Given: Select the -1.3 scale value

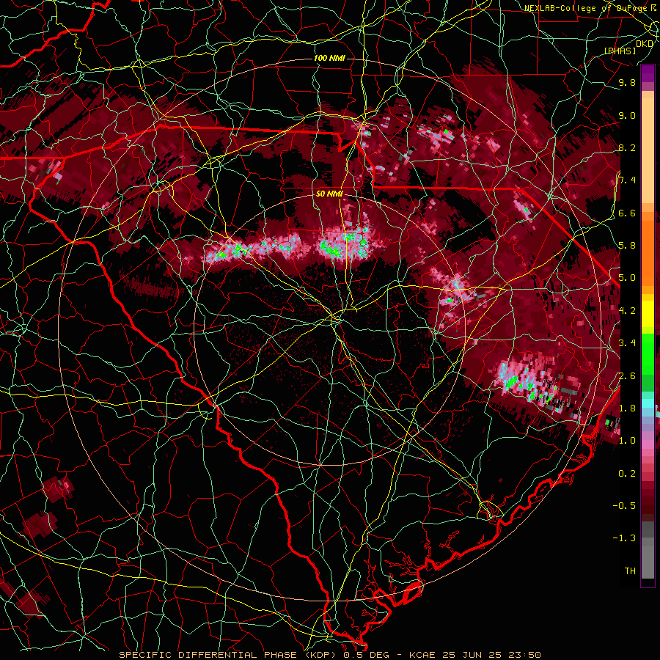Looking at the screenshot, I should point(624,538).
